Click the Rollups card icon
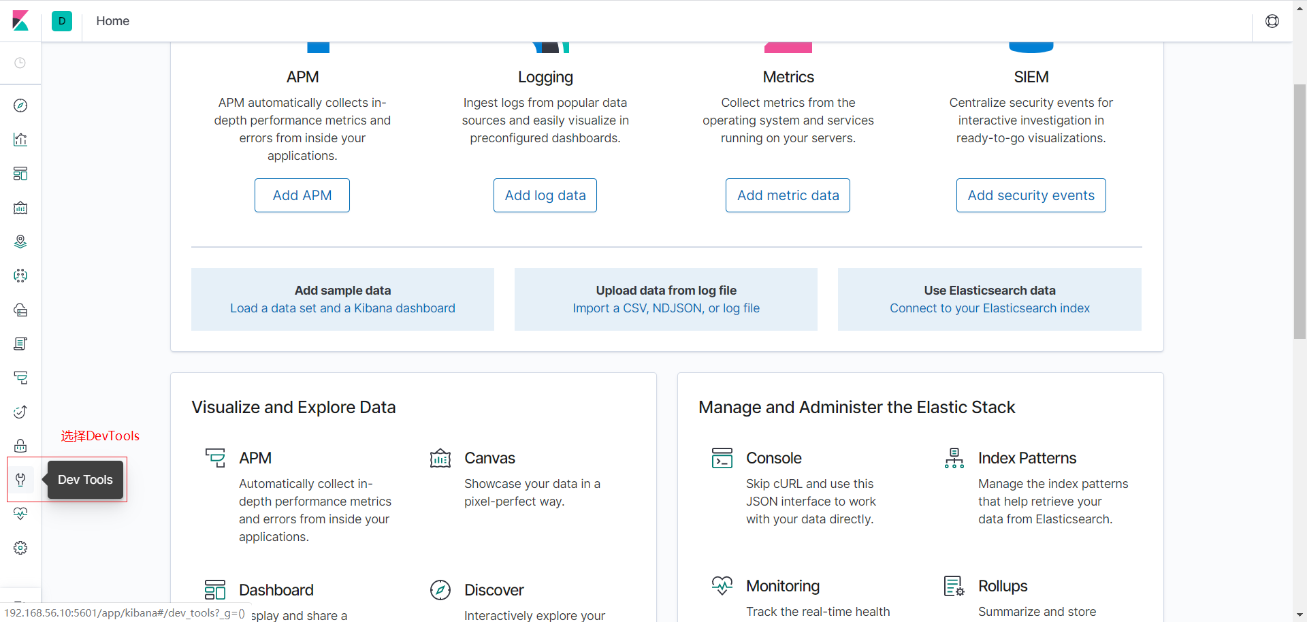1307x622 pixels. click(954, 586)
